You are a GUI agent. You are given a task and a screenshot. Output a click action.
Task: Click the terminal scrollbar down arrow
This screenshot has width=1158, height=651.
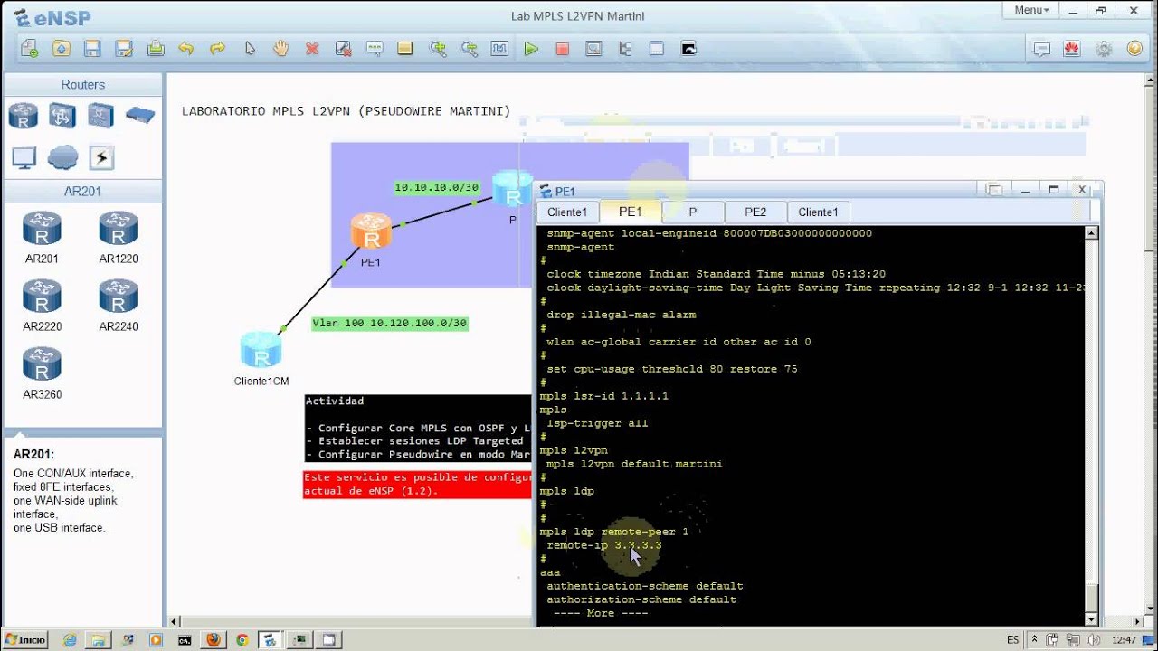tap(1091, 619)
